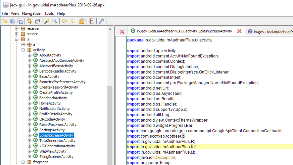
Task: Toggle sync with editor button
Action: (30, 21)
